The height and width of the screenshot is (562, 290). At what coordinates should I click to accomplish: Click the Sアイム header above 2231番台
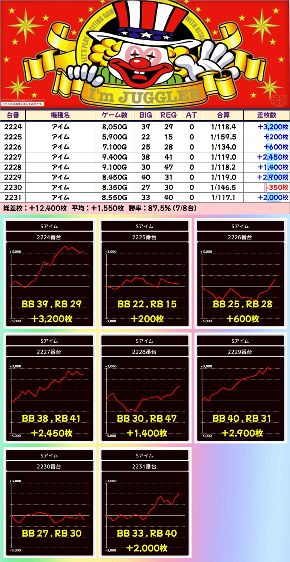tap(145, 455)
